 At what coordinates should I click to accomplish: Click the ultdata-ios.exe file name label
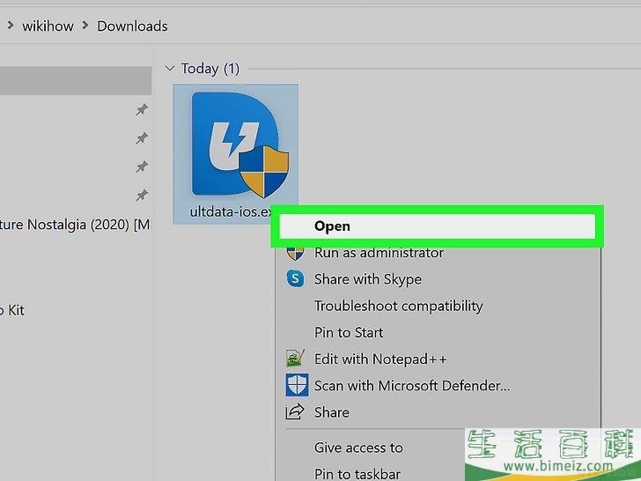(232, 211)
